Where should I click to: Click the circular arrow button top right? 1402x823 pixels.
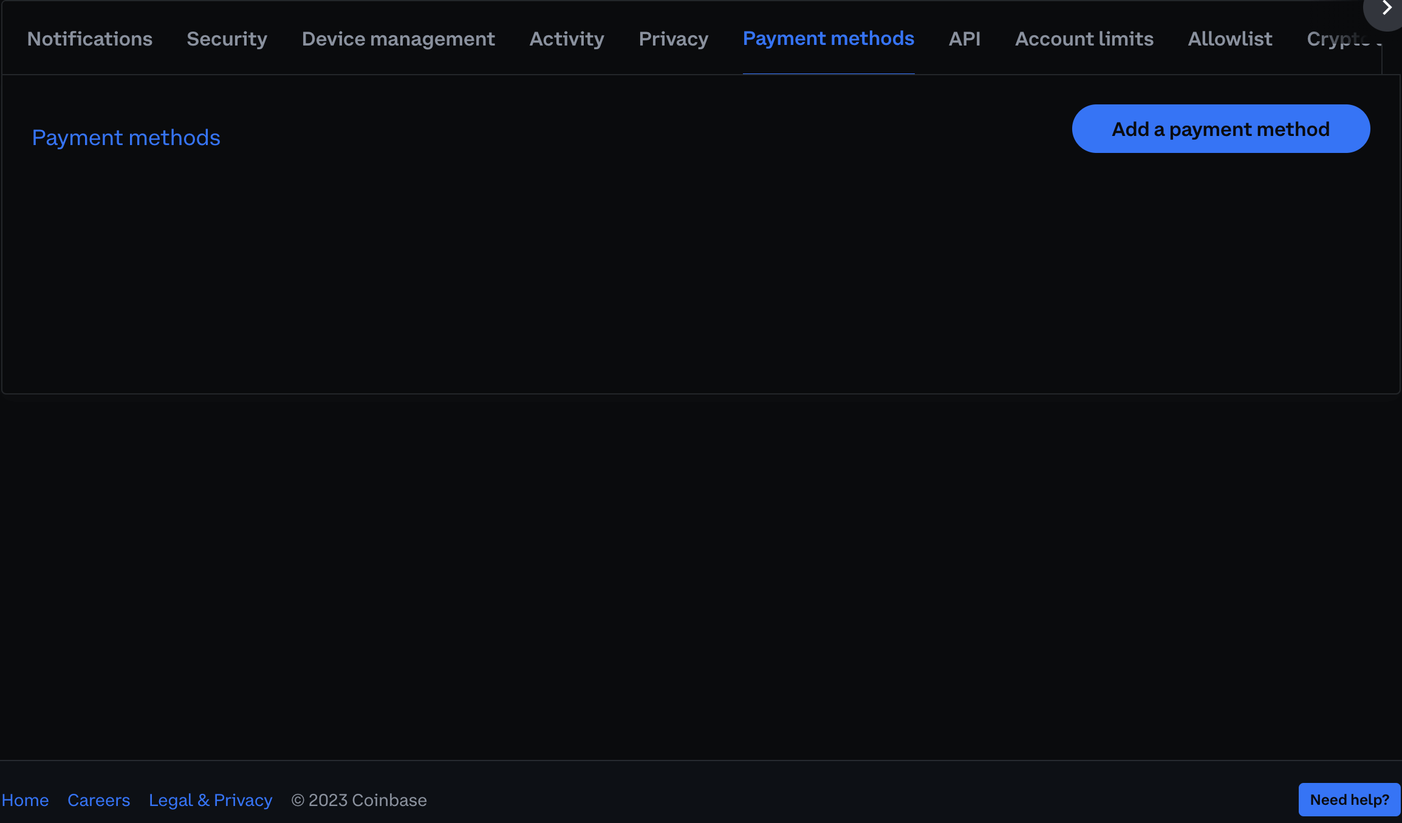(1387, 8)
